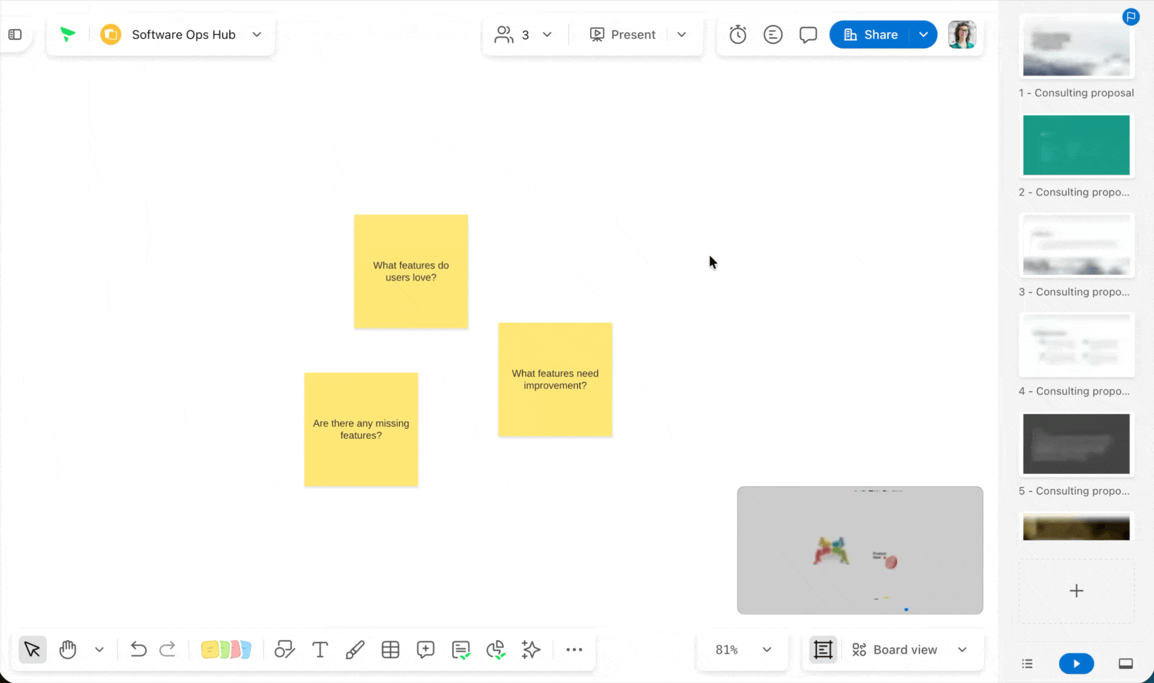This screenshot has width=1154, height=683.
Task: Start presenting with the Present button
Action: coord(622,35)
